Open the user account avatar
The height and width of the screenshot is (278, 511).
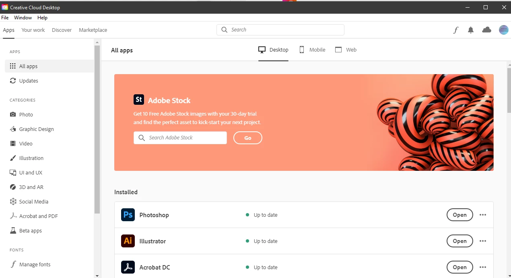coord(504,30)
